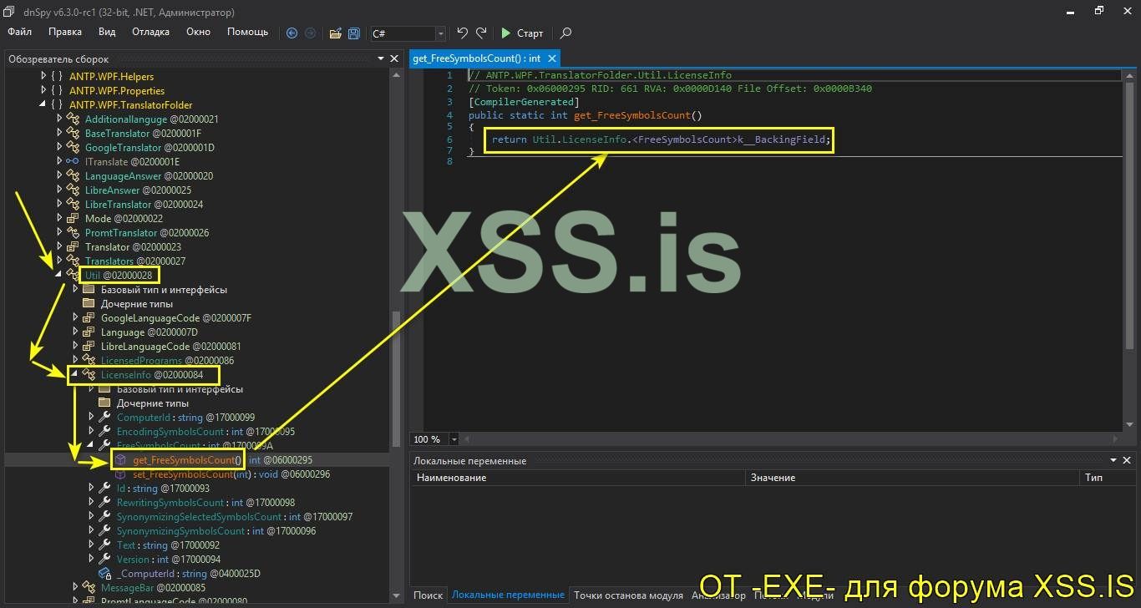Click the code editor horizontal scrollbar
This screenshot has width=1141, height=608.
[x=790, y=439]
